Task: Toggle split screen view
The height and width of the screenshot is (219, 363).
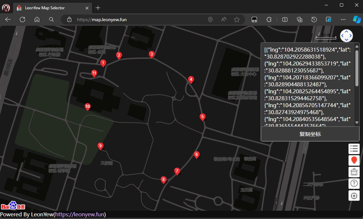Action: coord(285,20)
